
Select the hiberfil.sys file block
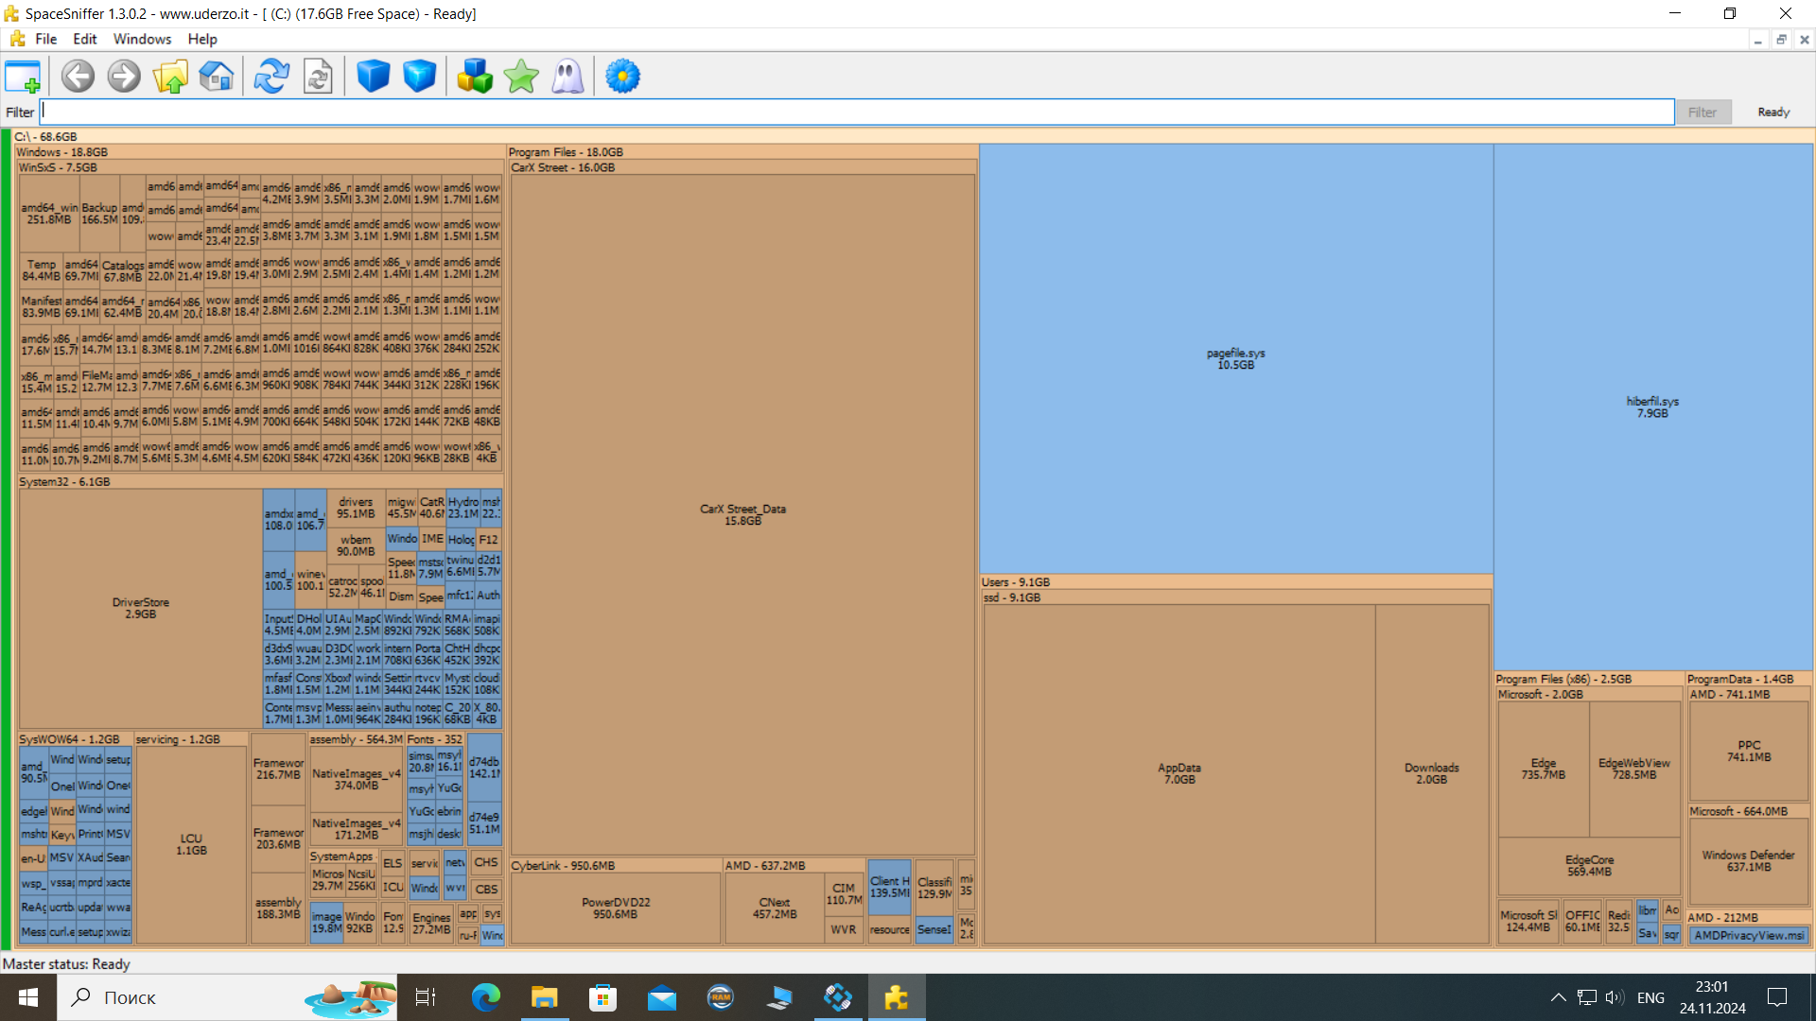[1652, 407]
